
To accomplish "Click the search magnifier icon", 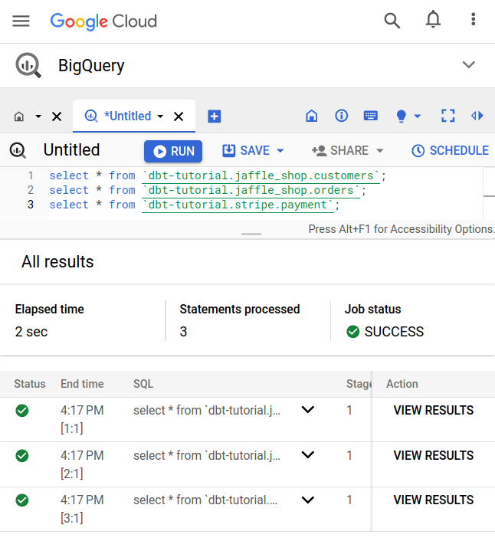I will click(392, 21).
